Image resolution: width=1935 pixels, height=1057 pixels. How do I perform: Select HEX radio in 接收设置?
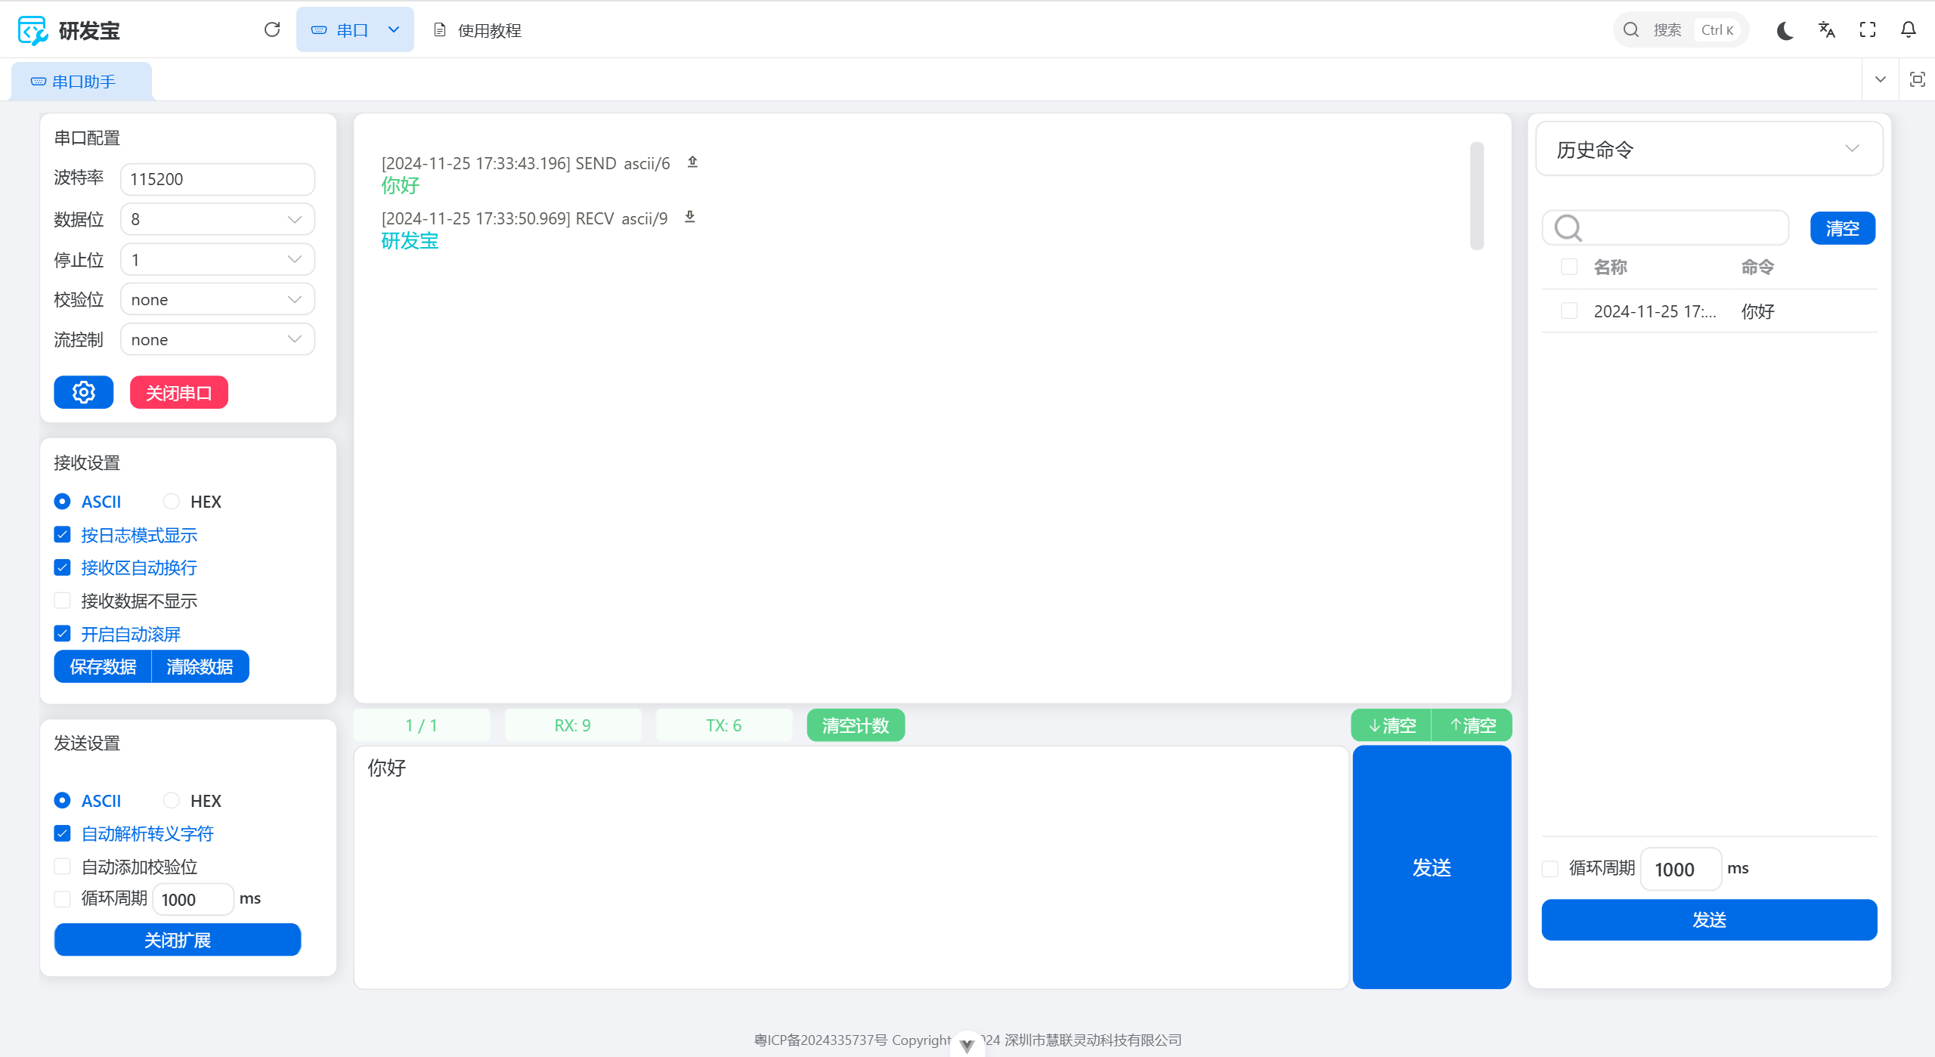click(x=172, y=502)
